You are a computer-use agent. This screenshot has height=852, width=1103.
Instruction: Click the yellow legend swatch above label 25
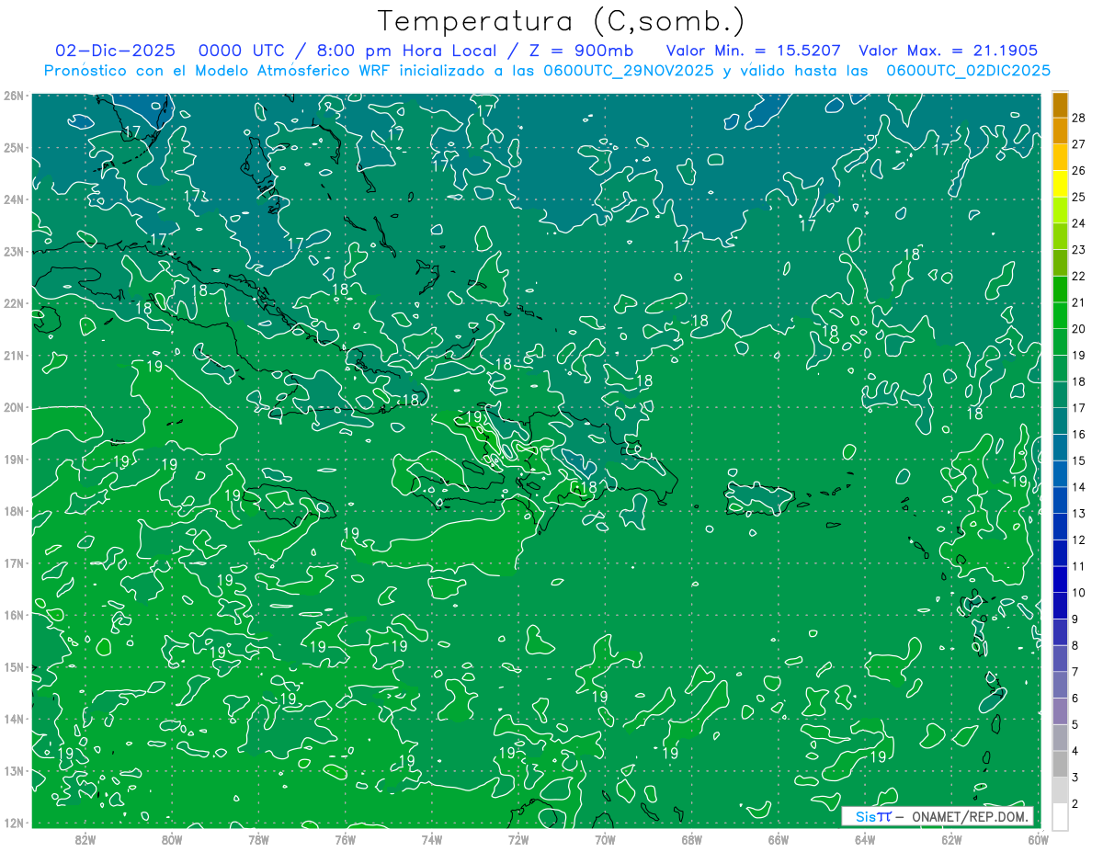coord(1060,184)
